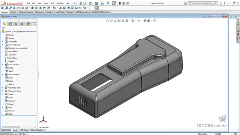The image size is (240, 135).
Task: Open the Motion Study 1 bottom tab
Action: pyautogui.click(x=37, y=130)
